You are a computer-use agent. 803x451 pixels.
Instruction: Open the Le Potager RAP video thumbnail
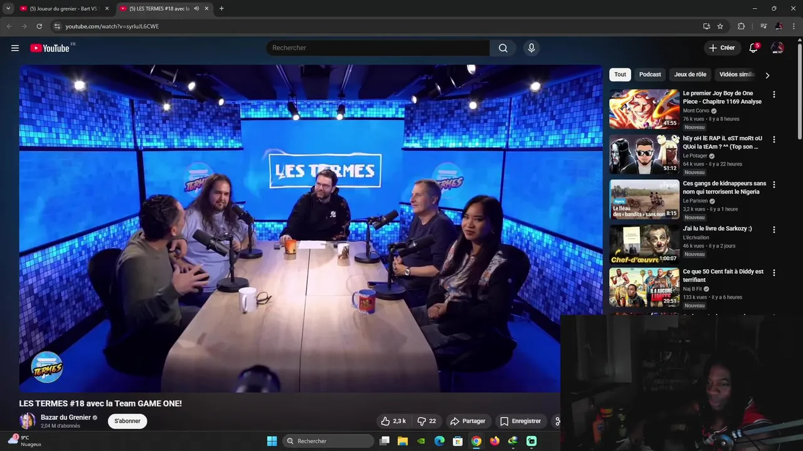click(644, 154)
